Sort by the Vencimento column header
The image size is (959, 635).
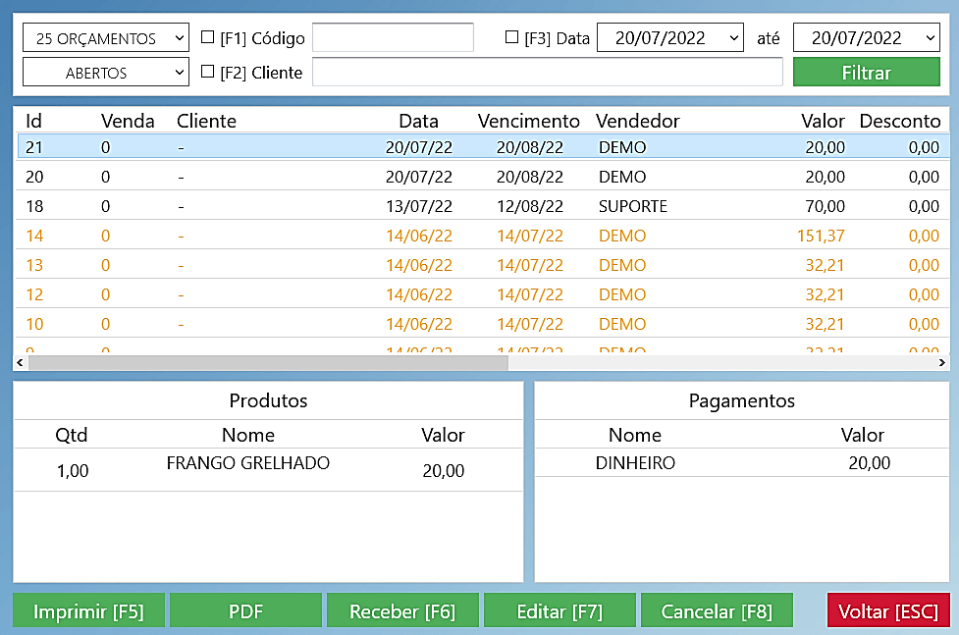pos(529,121)
